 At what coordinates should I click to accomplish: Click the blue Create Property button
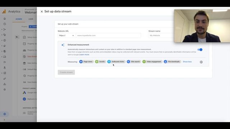[x=33, y=27]
